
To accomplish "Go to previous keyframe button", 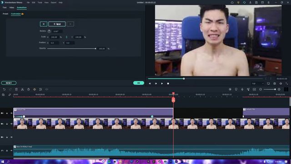I will (x=44, y=24).
